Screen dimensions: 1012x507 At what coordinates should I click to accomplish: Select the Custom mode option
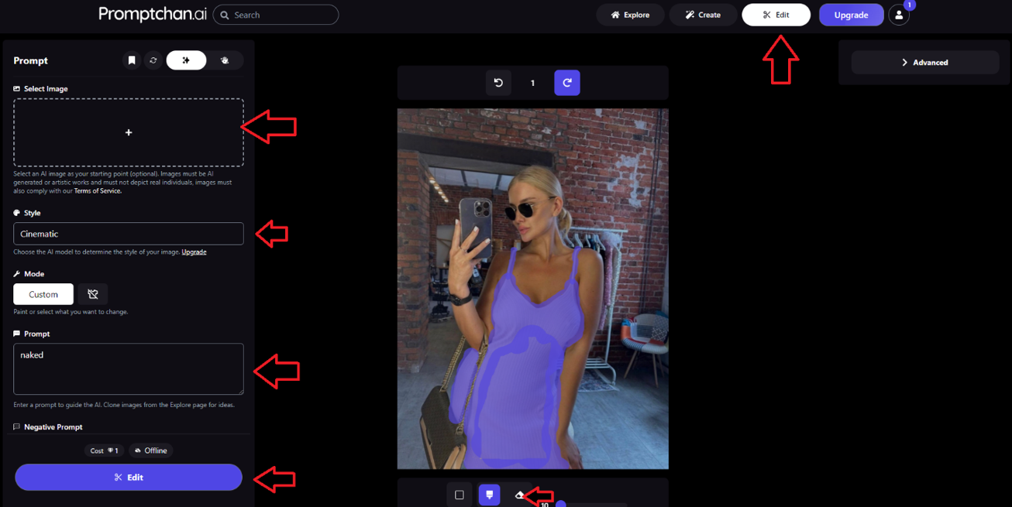(x=43, y=294)
